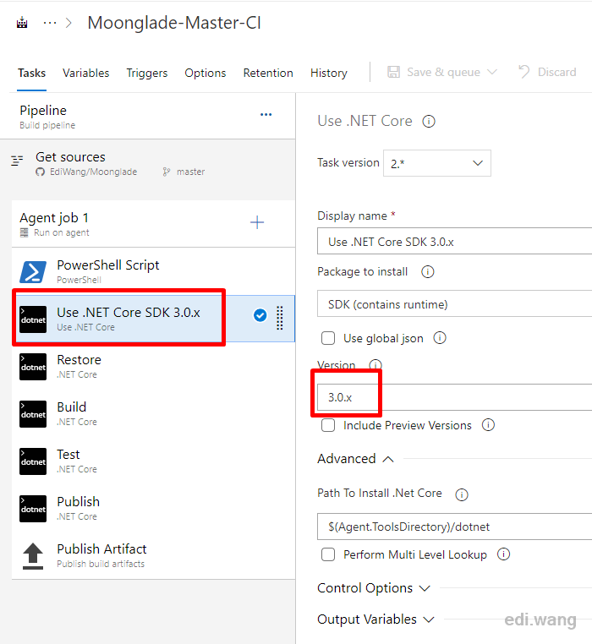Click Path To Install .Net Core field
This screenshot has width=592, height=644.
tap(454, 527)
